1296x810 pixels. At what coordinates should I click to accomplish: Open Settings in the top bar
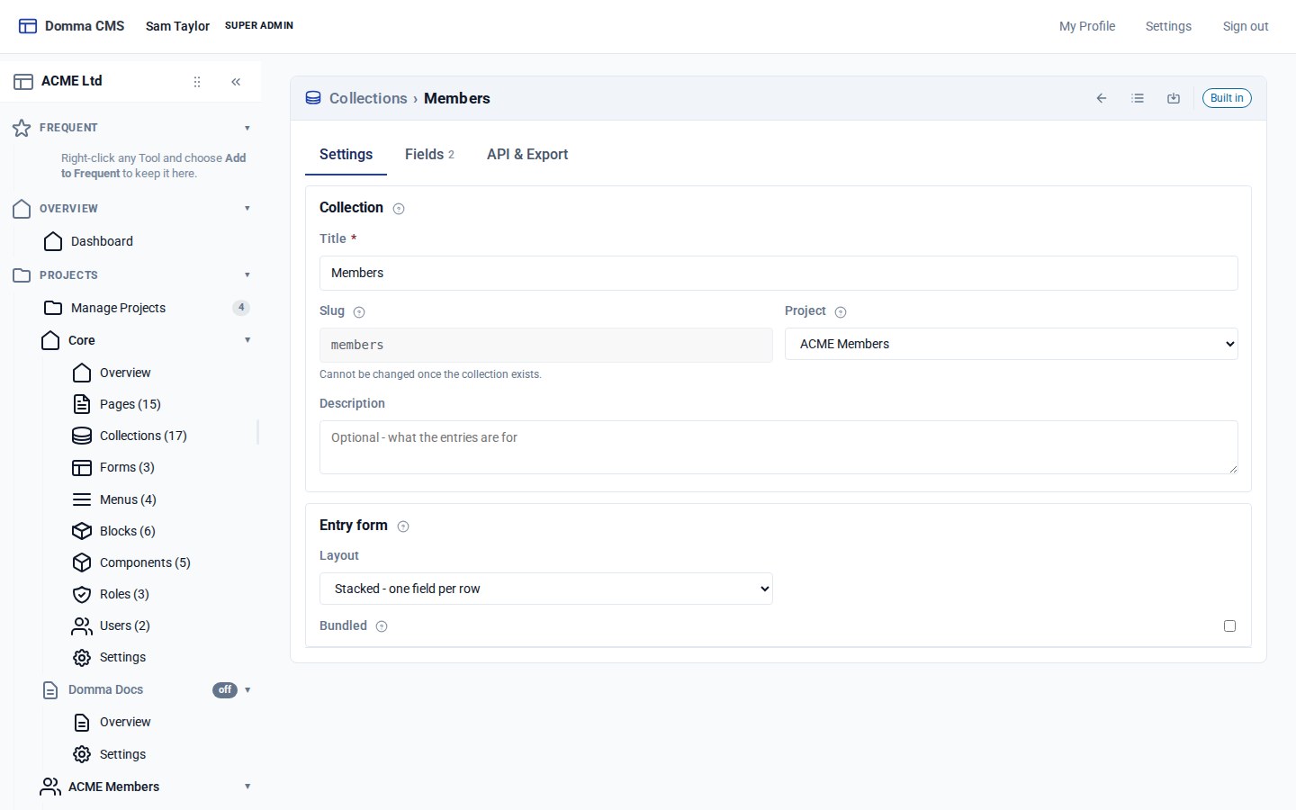coord(1168,26)
